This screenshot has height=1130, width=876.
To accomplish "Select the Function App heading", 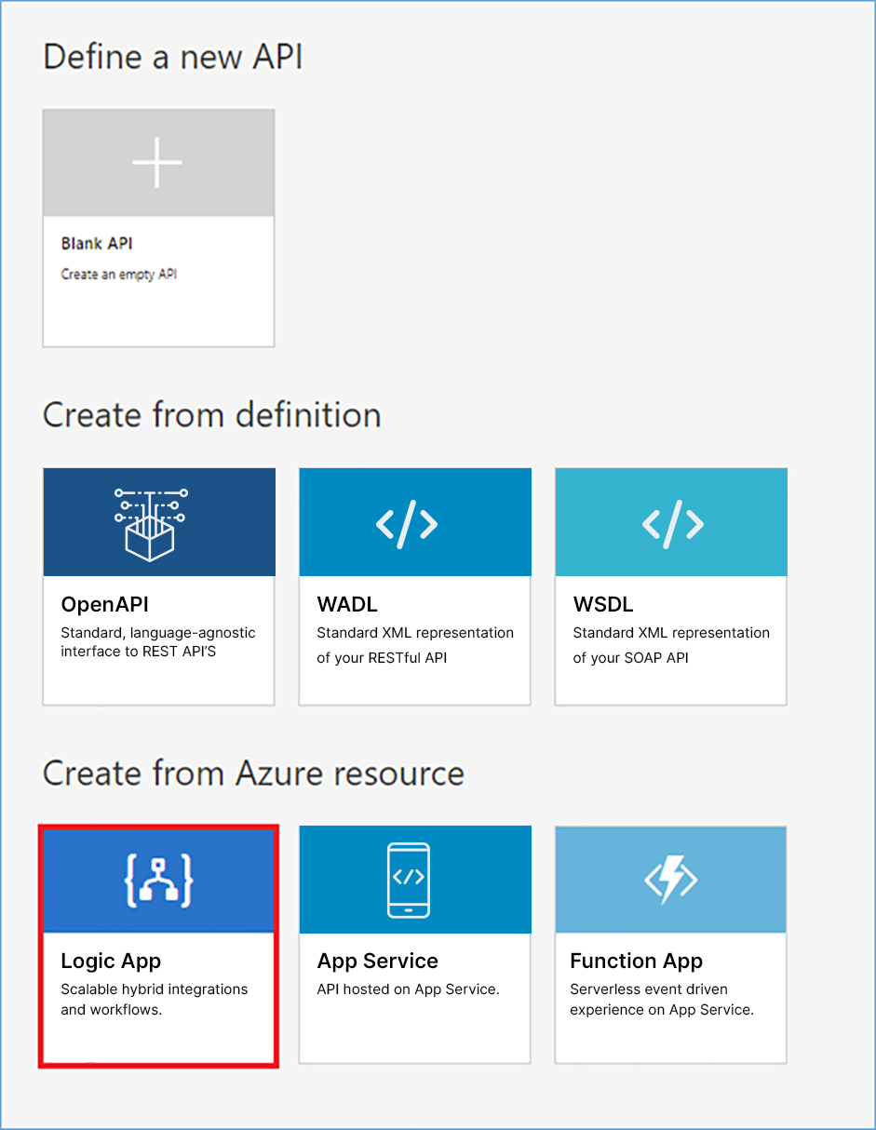I will click(636, 961).
